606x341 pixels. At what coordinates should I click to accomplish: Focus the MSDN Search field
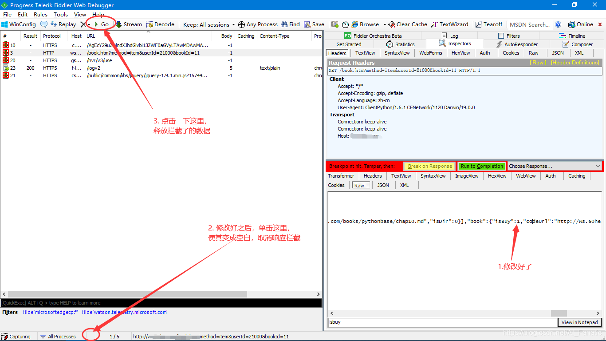pos(530,24)
